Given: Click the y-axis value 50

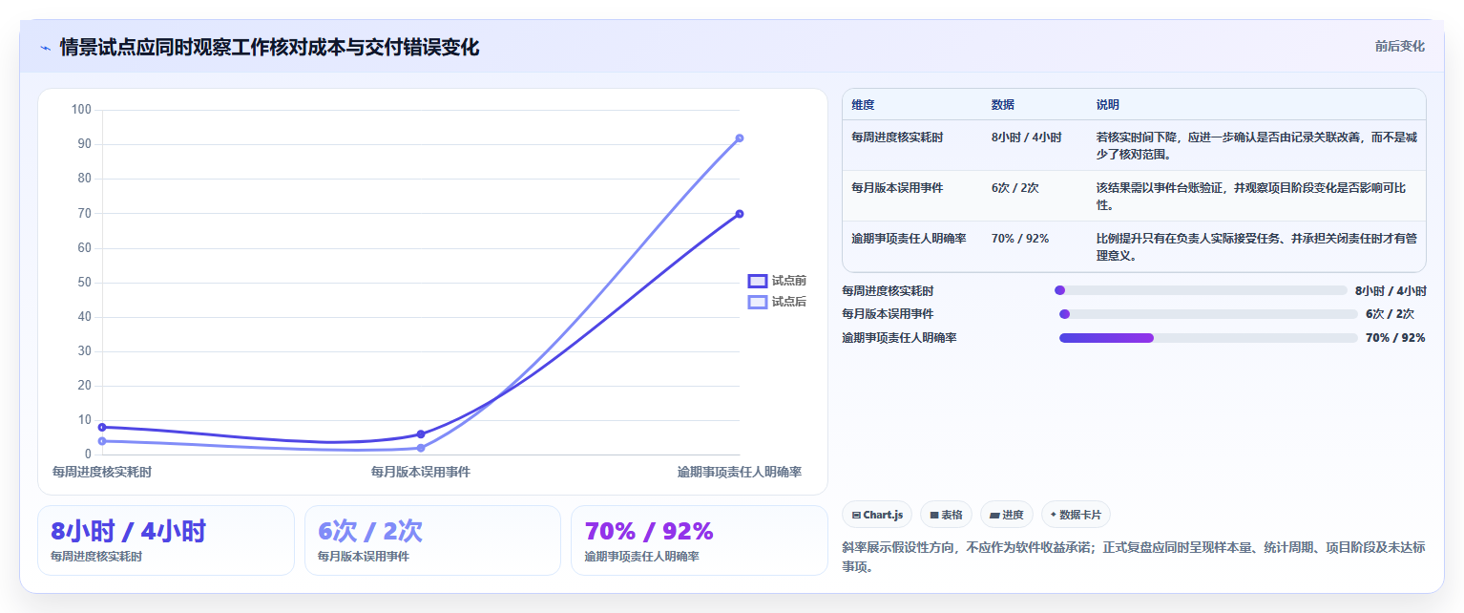Looking at the screenshot, I should click(84, 283).
